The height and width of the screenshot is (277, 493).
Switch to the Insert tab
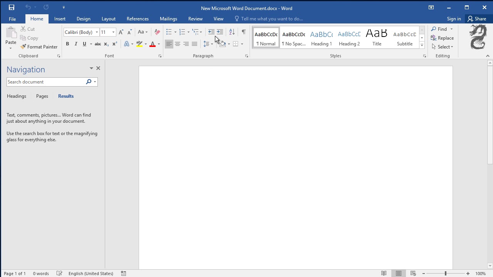[x=60, y=19]
